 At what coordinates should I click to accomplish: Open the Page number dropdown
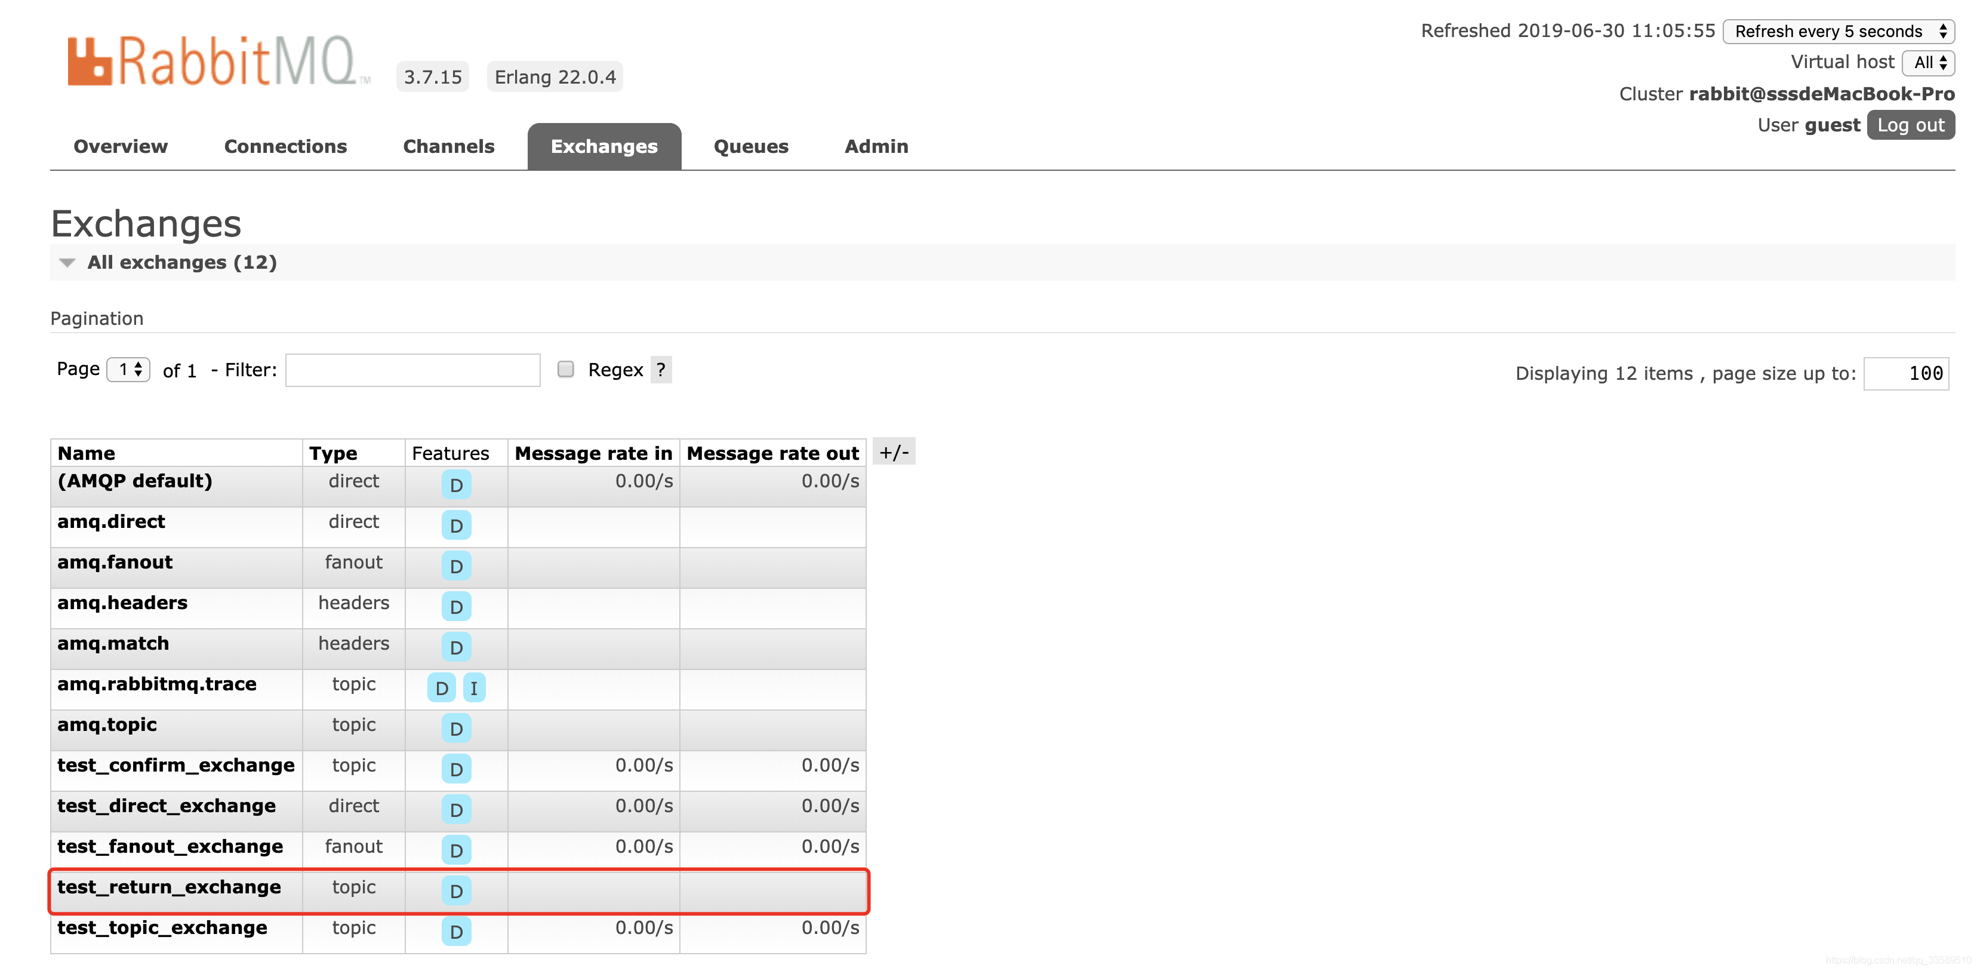click(x=128, y=369)
